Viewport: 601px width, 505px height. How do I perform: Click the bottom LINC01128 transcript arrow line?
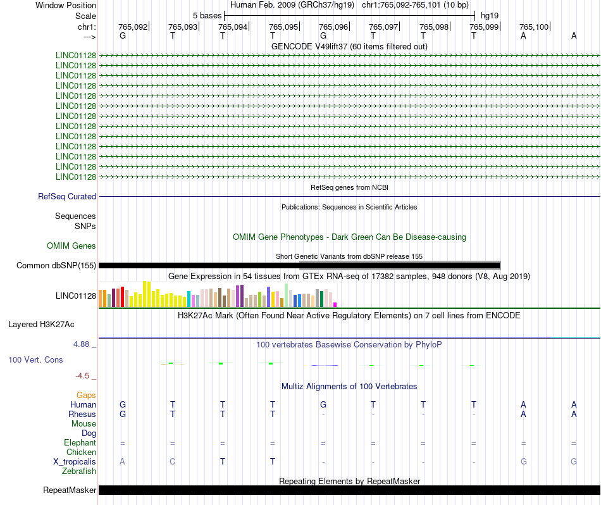tap(349, 177)
